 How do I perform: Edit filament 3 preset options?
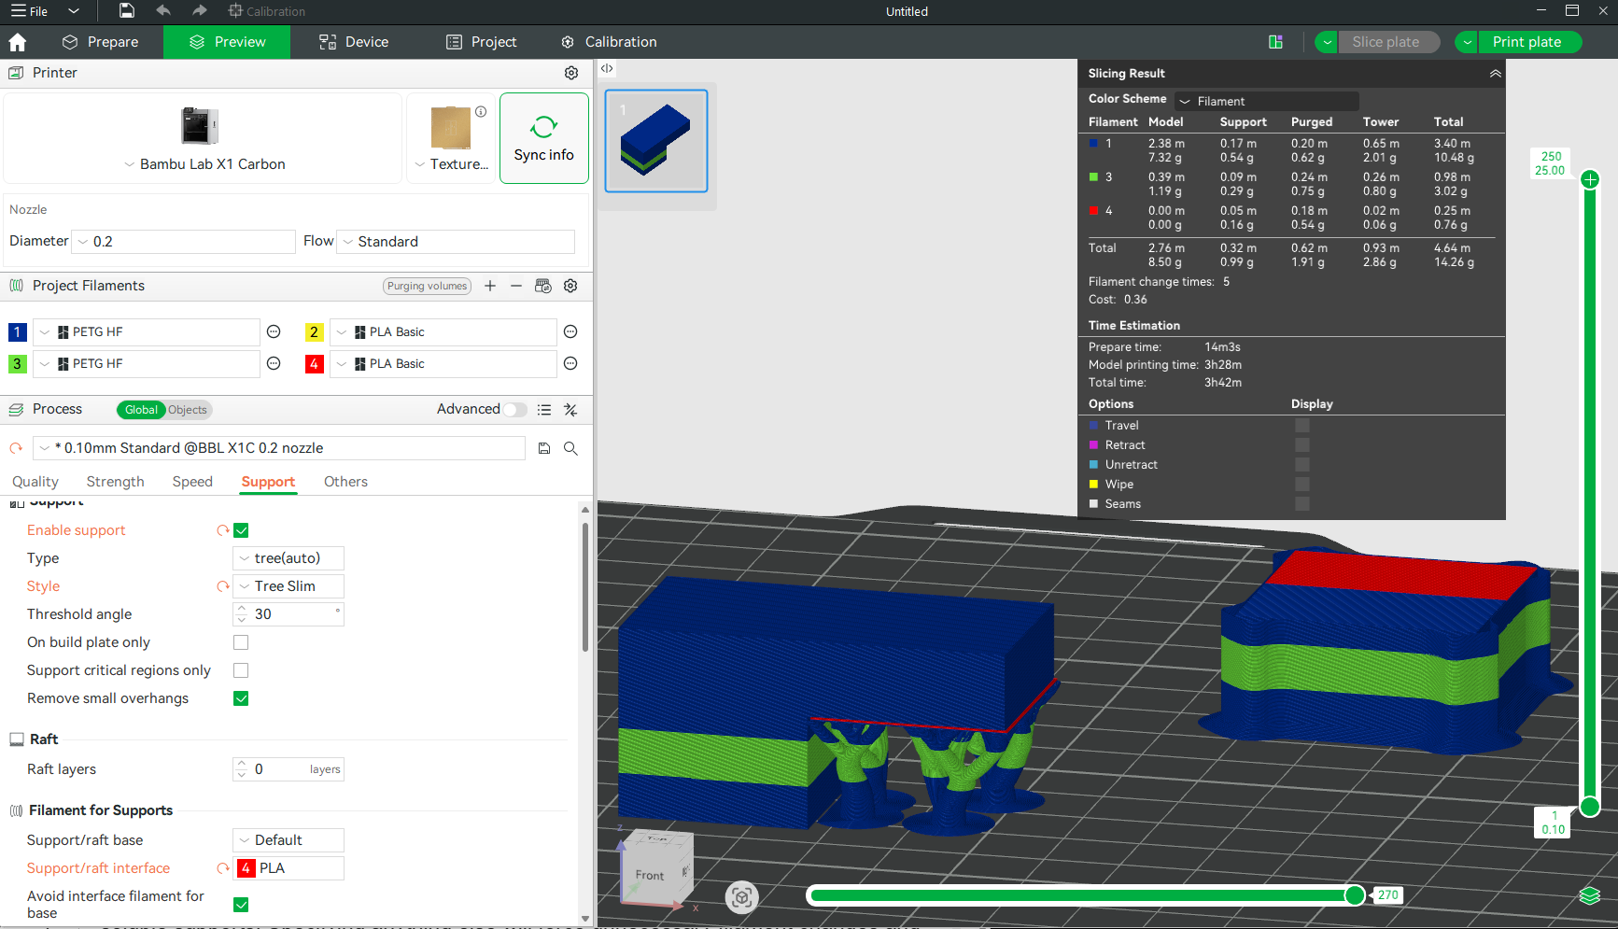(x=274, y=364)
